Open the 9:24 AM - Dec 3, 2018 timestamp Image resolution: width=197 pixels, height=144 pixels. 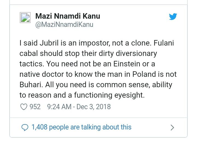click(x=79, y=107)
